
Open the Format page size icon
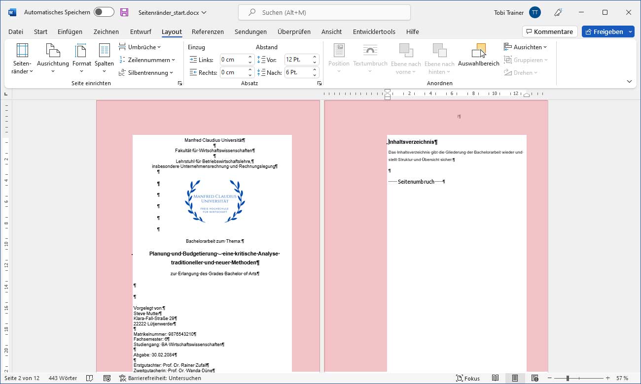[x=81, y=51]
